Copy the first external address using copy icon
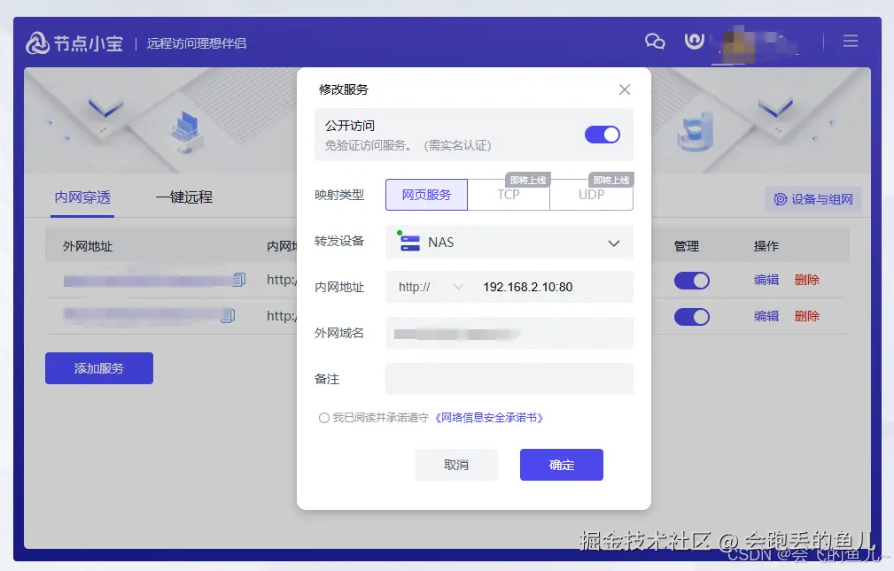 coord(237,279)
